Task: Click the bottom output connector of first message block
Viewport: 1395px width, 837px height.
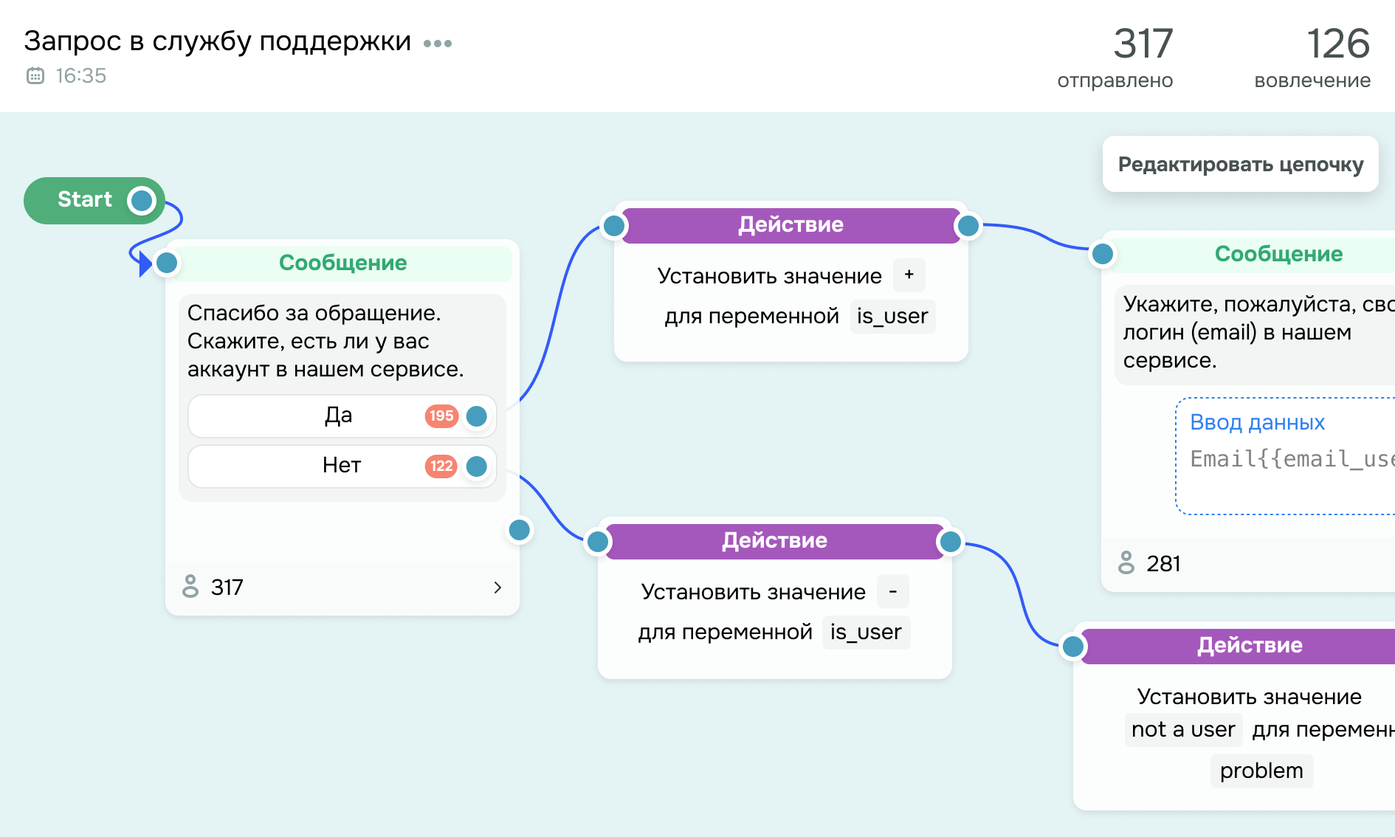Action: pos(520,529)
